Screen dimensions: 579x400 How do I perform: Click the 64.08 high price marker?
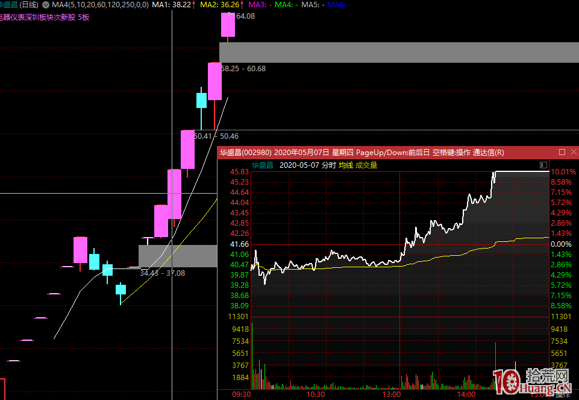(245, 16)
